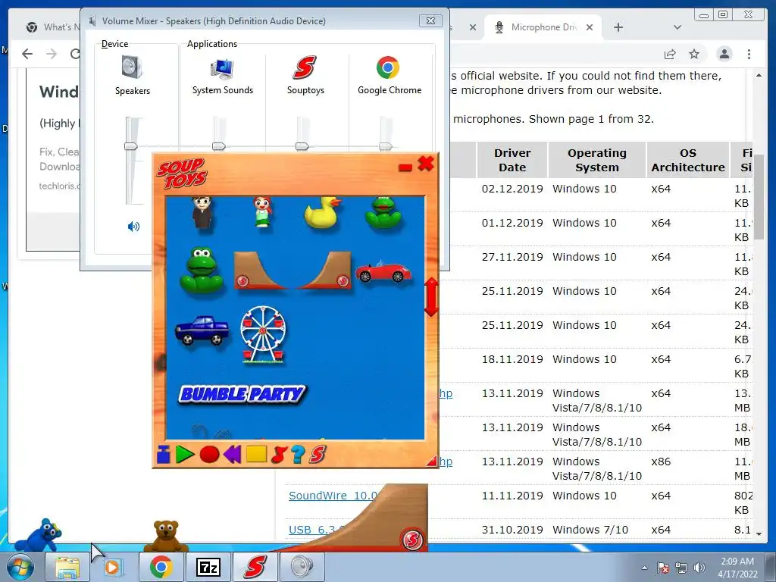The image size is (776, 582).
Task: Click the 02.12.2019 driver date cell
Action: pyautogui.click(x=512, y=189)
